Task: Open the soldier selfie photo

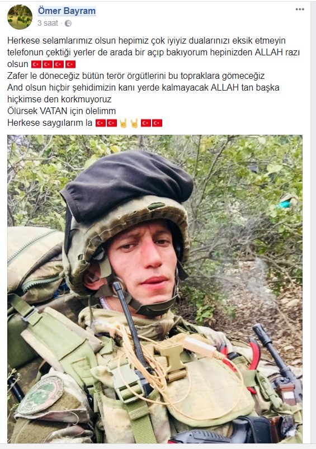Action: 155,289
